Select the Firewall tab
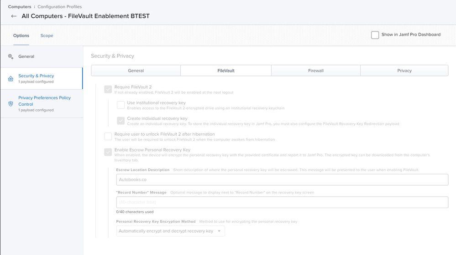 click(x=316, y=71)
